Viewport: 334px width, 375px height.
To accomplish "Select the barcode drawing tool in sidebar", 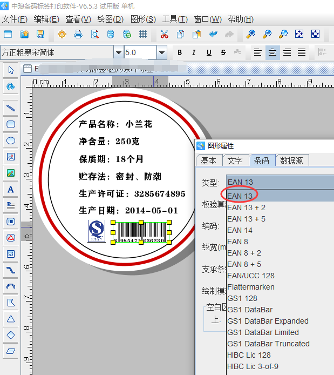I will (10, 222).
